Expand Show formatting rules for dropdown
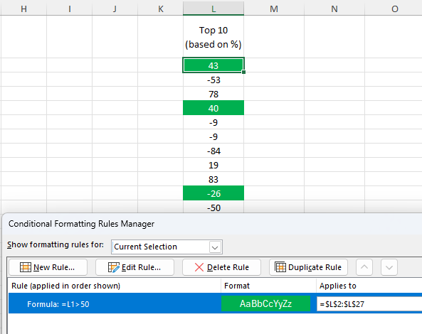Screen dimensions: 422x334 (x=215, y=247)
